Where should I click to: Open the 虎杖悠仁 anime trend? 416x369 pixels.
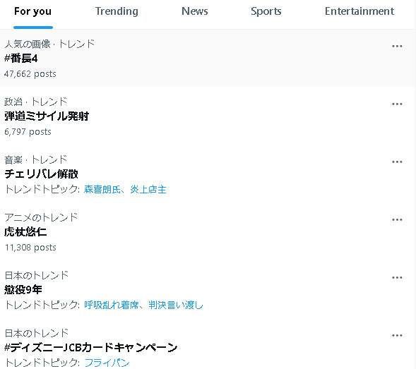click(x=25, y=232)
